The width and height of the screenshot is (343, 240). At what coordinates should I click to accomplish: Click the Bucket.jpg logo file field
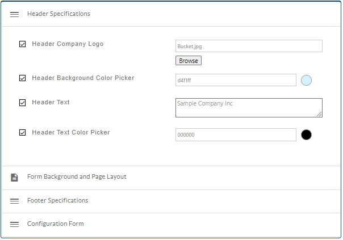click(x=248, y=46)
